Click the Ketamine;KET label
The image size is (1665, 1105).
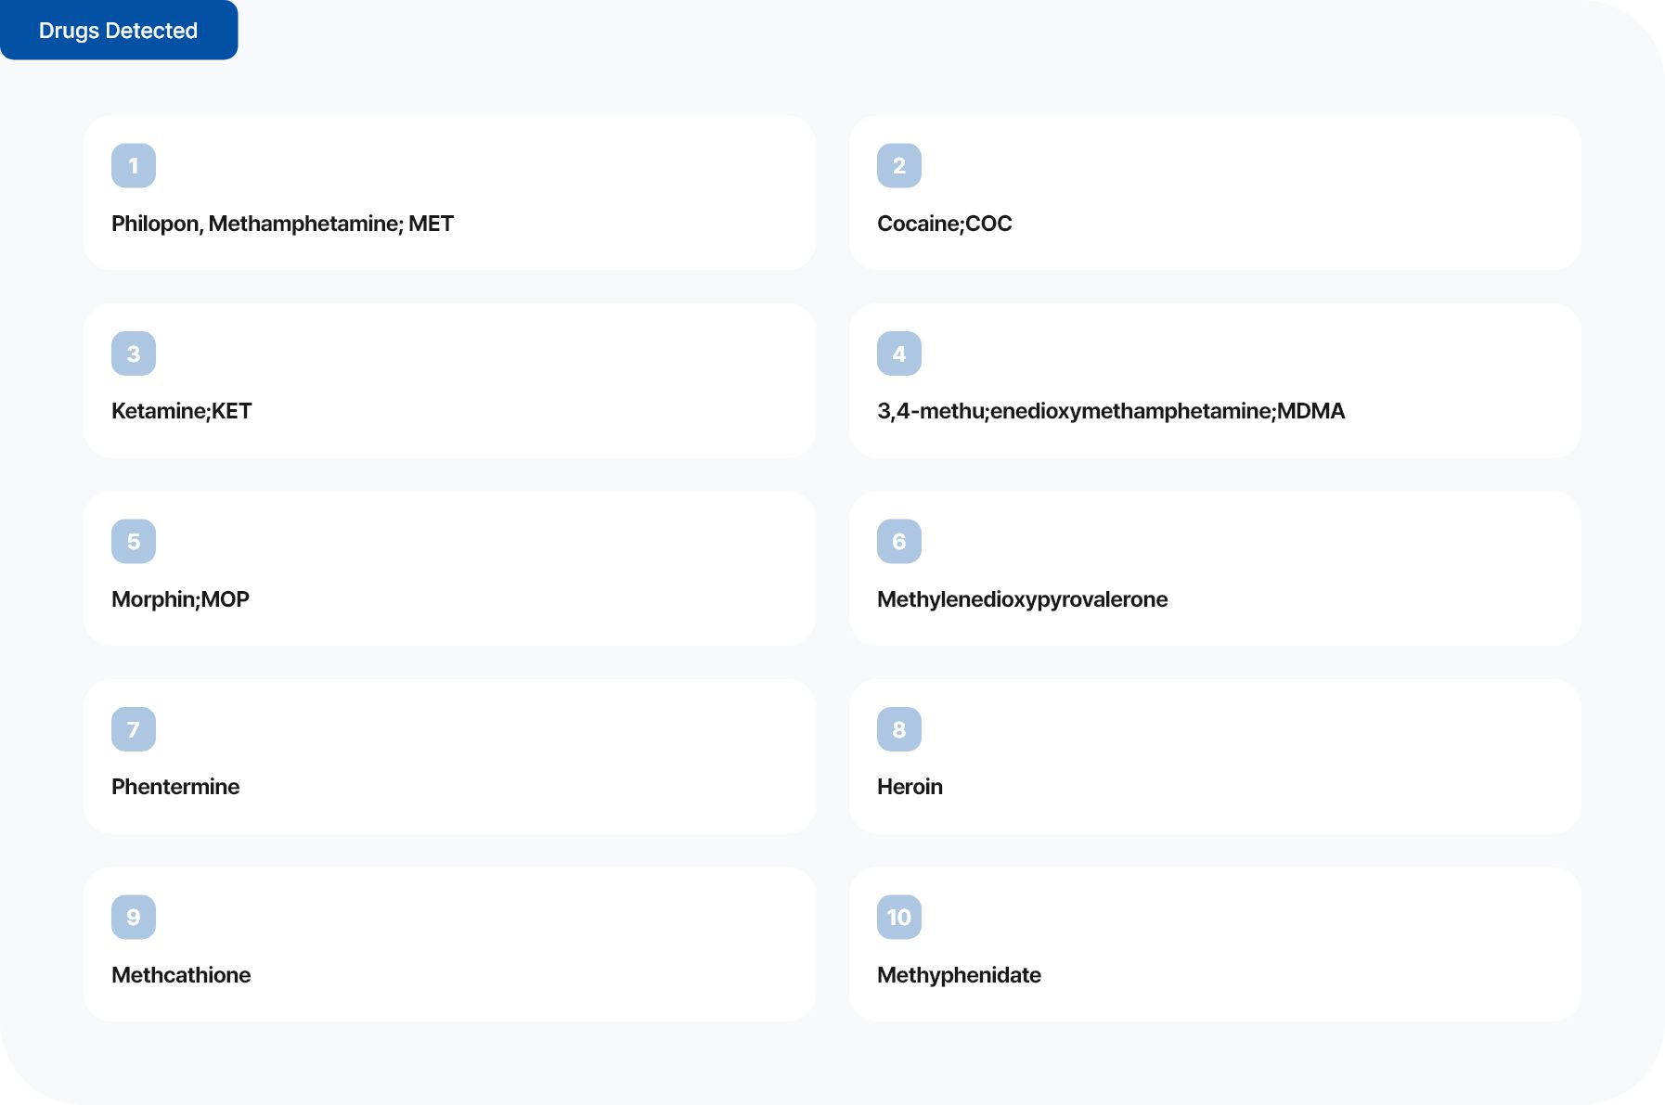click(x=181, y=411)
